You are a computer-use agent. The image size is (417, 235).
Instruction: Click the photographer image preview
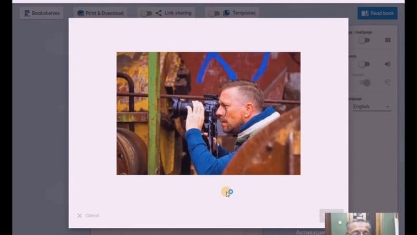(x=208, y=114)
